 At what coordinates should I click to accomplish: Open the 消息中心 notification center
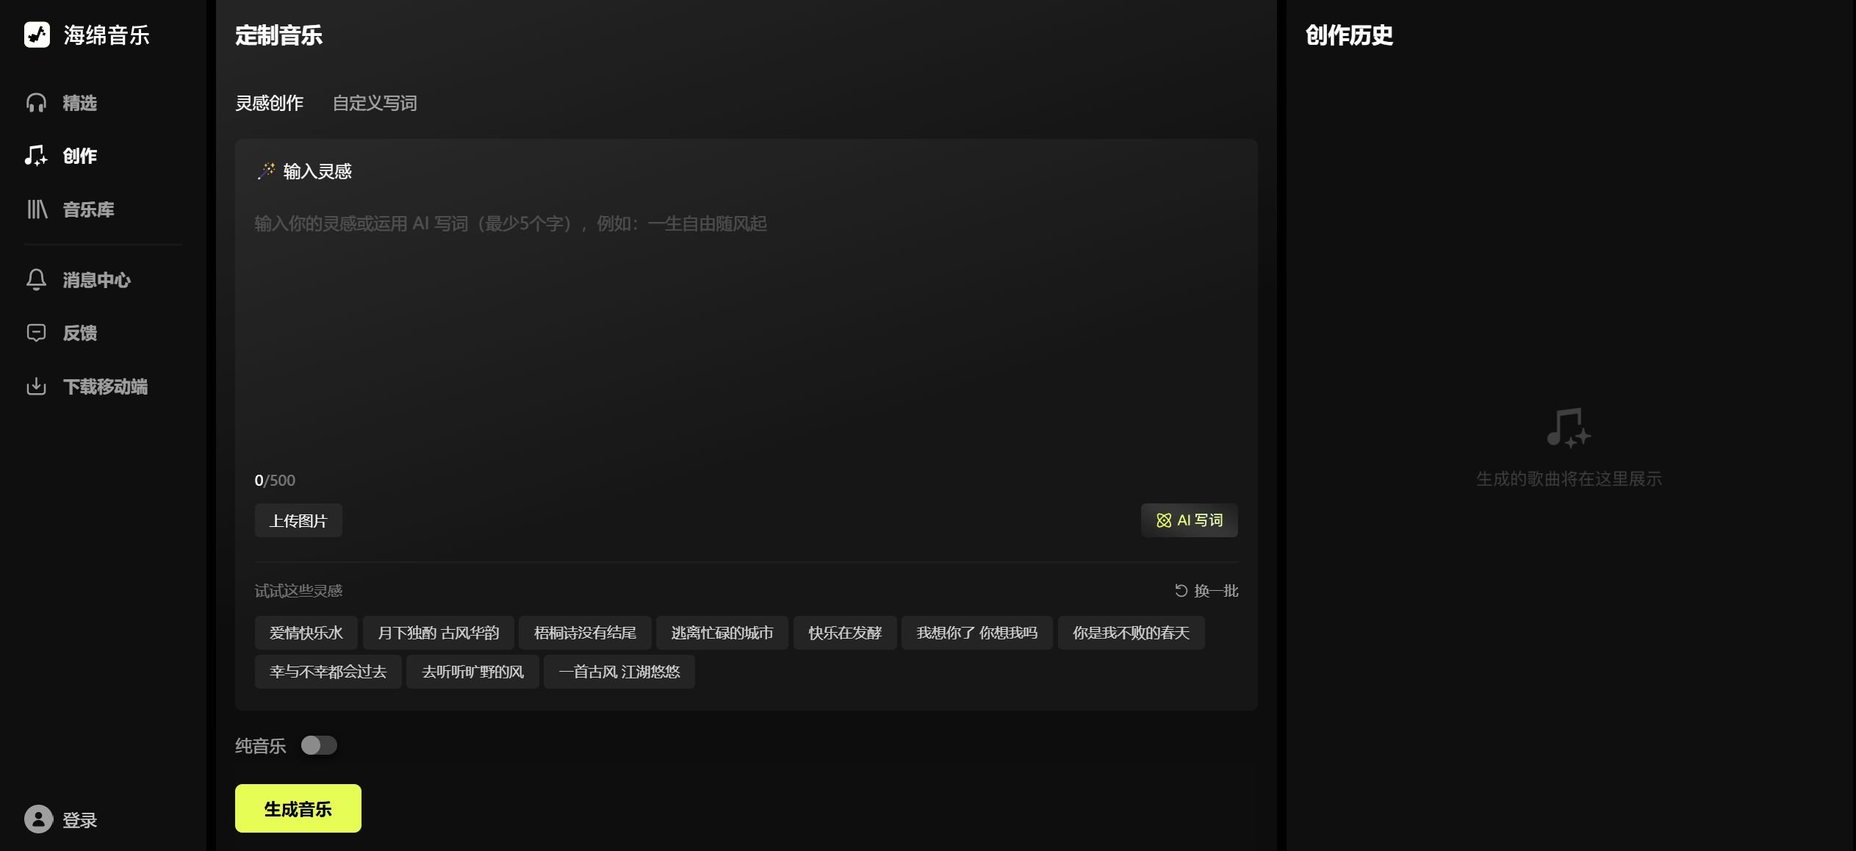(96, 279)
